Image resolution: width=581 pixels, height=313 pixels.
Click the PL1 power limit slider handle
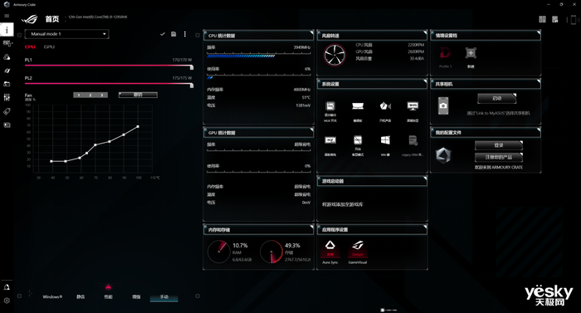192,67
